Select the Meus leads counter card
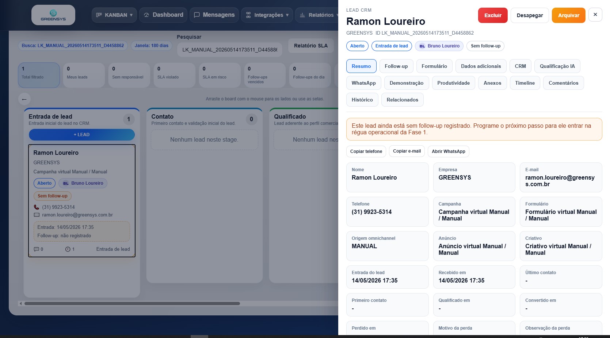Image resolution: width=610 pixels, height=338 pixels. coord(84,75)
